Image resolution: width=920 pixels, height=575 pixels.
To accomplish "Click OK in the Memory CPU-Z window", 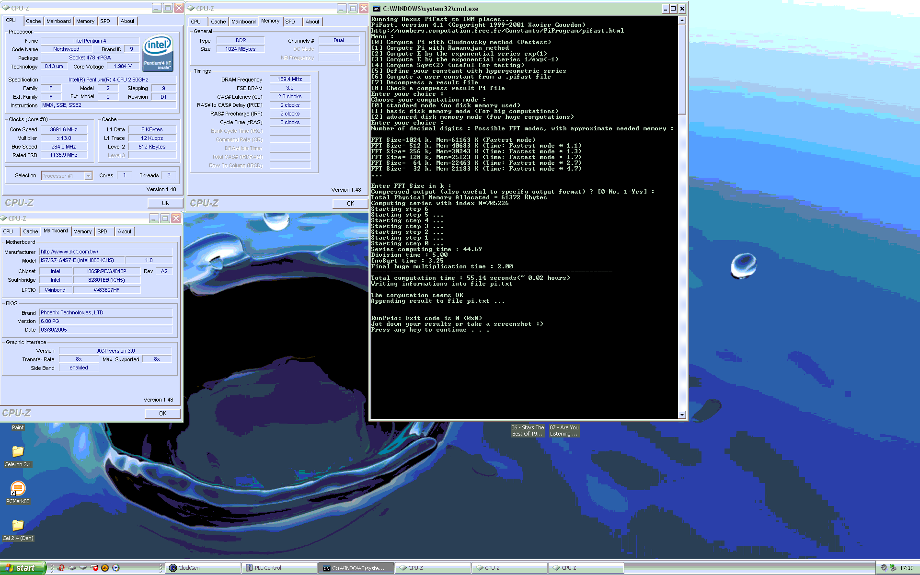I will point(350,204).
